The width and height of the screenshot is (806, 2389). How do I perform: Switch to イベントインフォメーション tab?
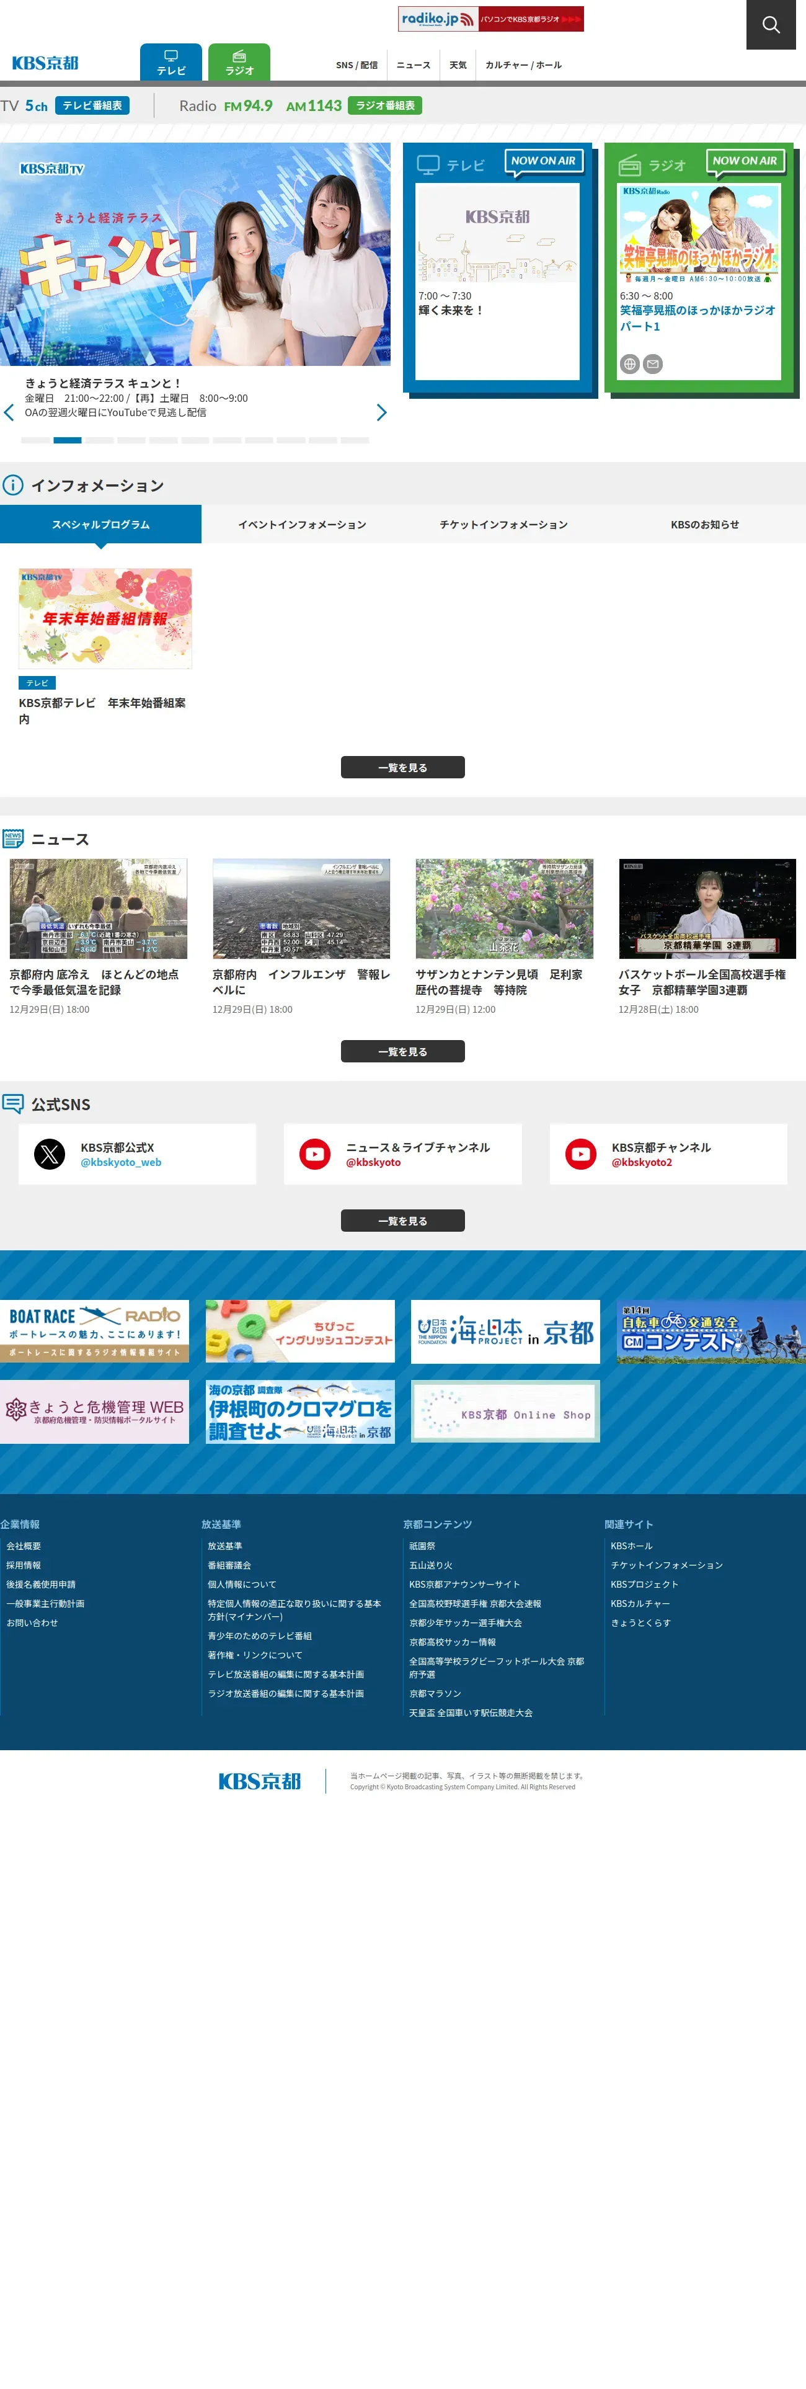point(301,524)
